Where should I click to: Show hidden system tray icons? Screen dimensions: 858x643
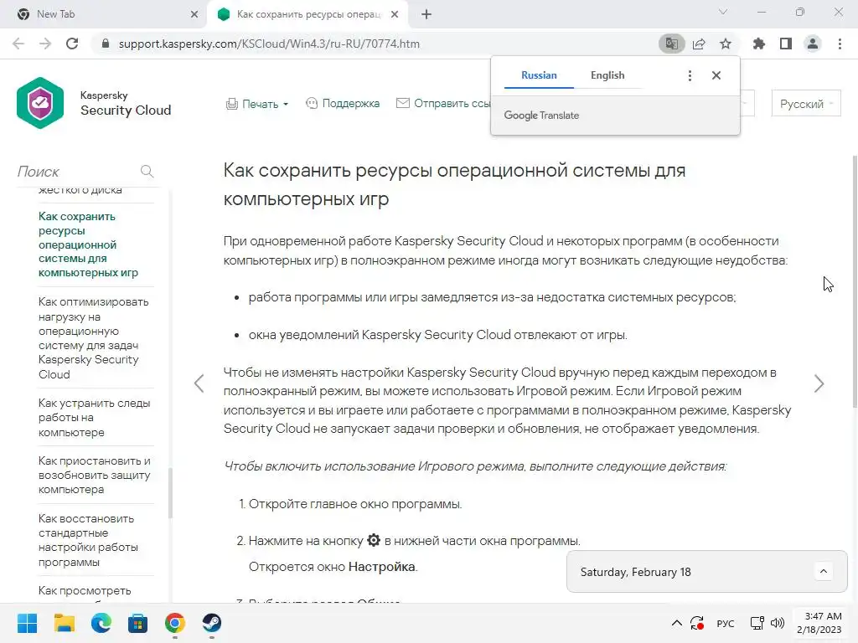[676, 623]
